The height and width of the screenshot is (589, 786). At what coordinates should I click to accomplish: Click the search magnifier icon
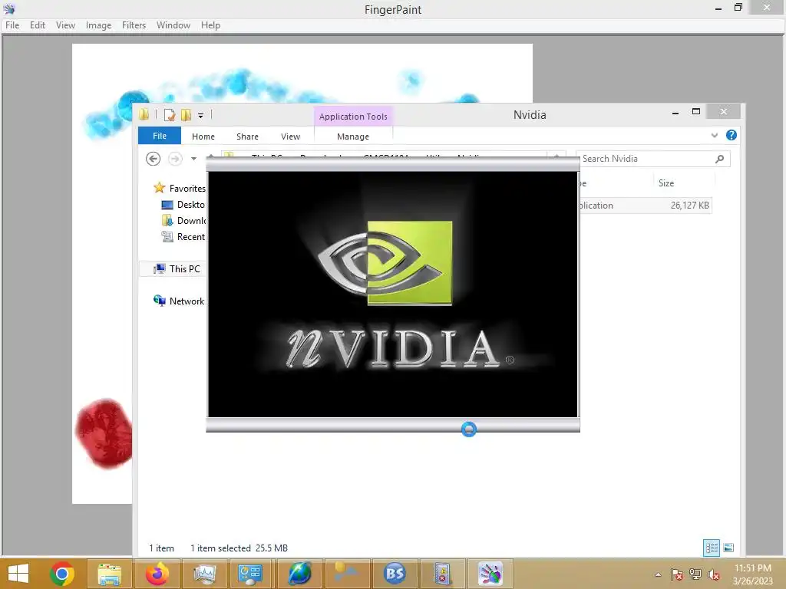click(720, 159)
